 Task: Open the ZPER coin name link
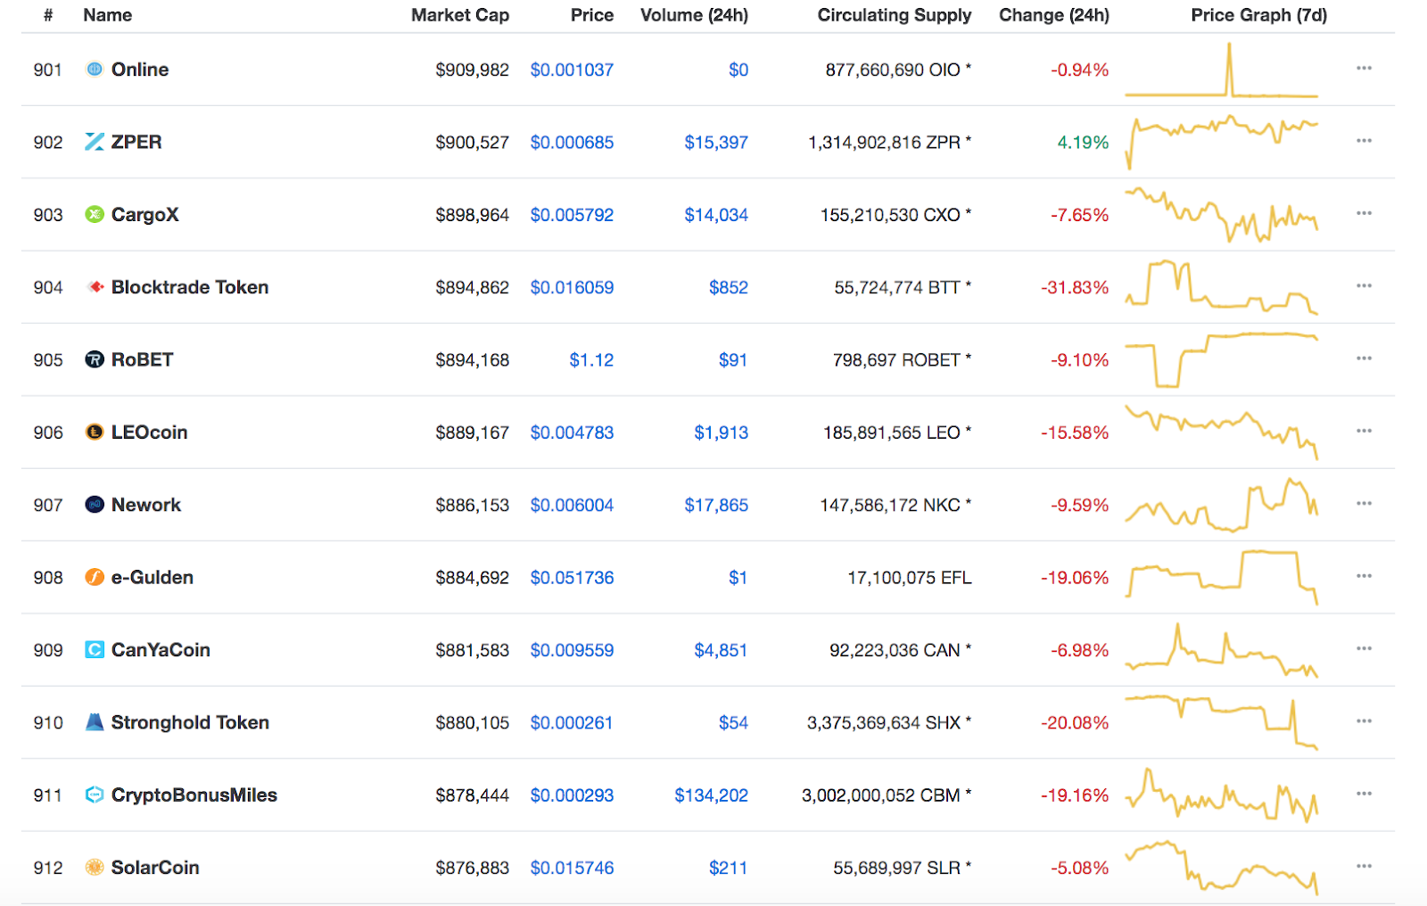click(x=136, y=142)
